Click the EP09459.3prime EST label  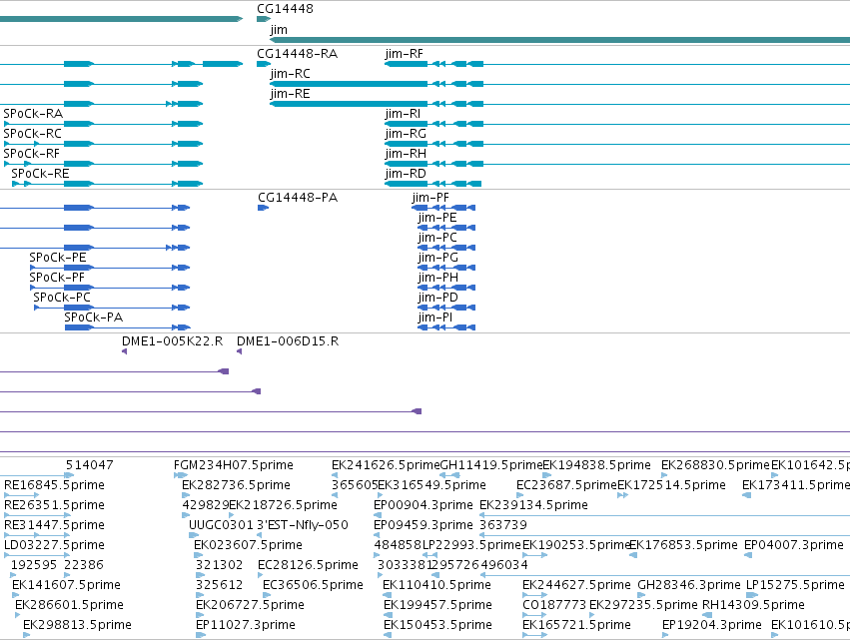pos(424,525)
